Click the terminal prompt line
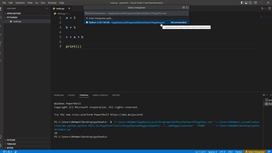The width and height of the screenshot is (272, 153). click(x=81, y=137)
